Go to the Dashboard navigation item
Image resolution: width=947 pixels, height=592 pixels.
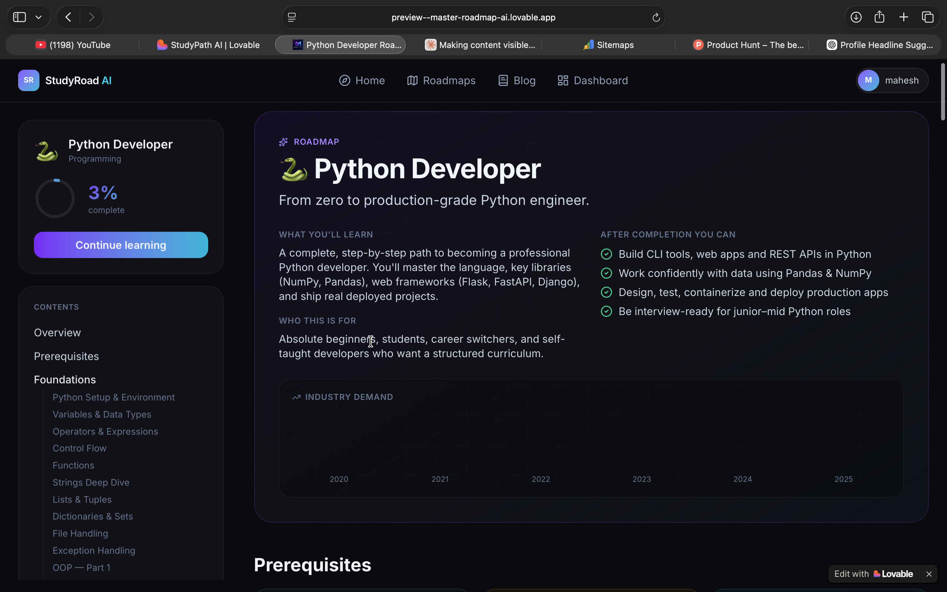[593, 80]
